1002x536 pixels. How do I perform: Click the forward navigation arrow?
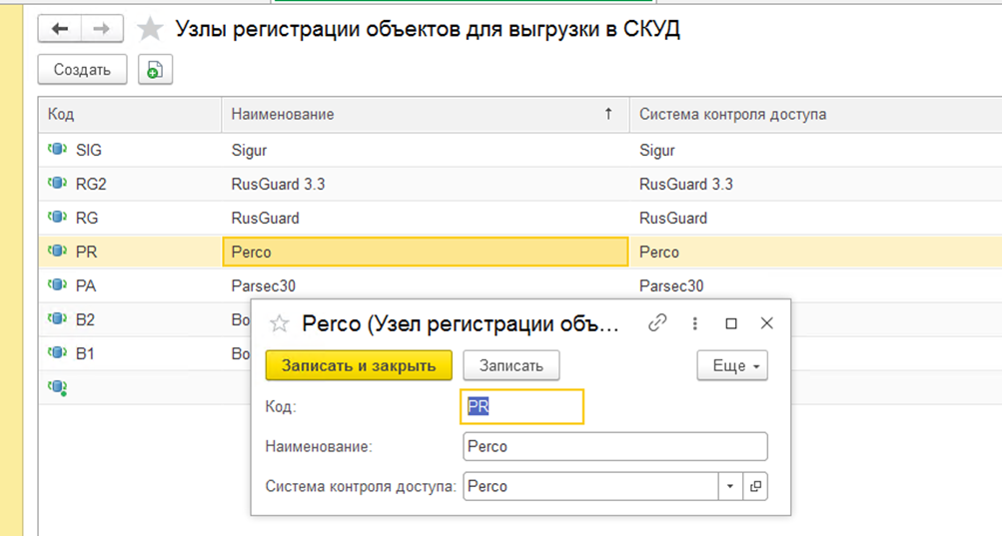(101, 29)
